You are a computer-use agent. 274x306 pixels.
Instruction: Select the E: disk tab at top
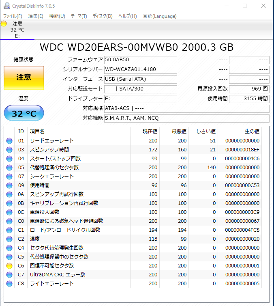(x=17, y=30)
